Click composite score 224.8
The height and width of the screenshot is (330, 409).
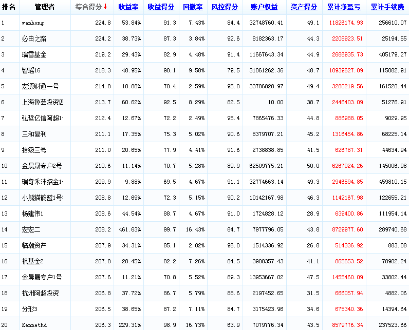(103, 23)
